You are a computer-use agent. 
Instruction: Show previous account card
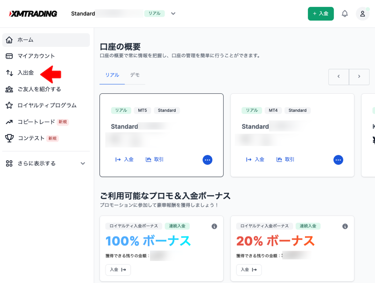click(338, 76)
